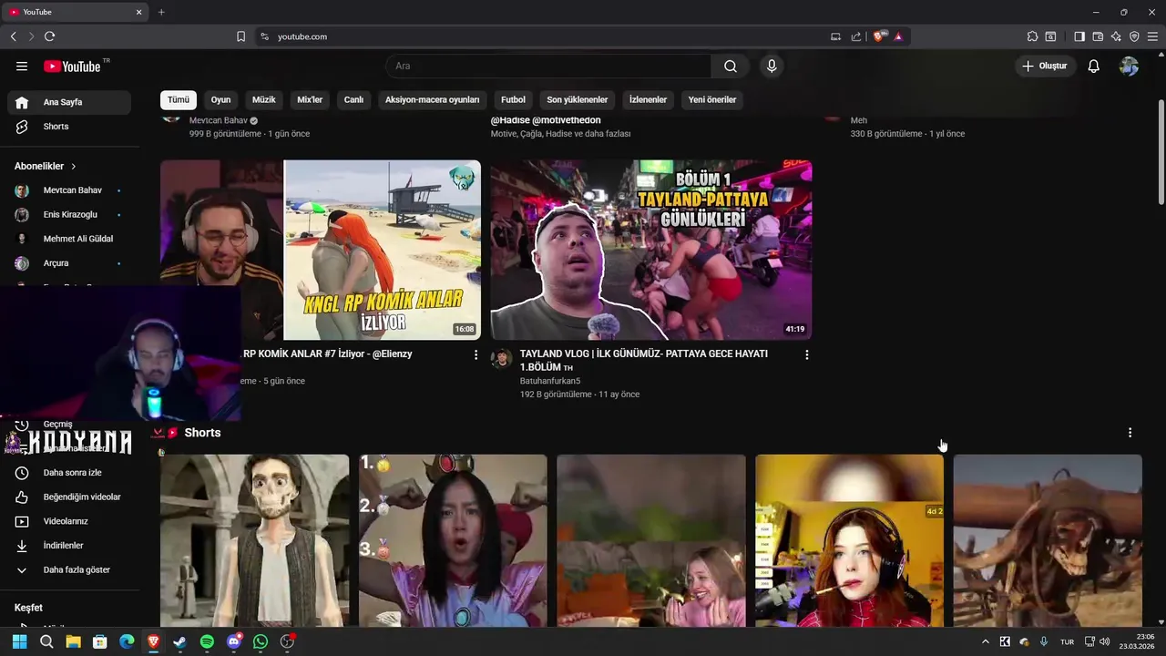The width and height of the screenshot is (1166, 656).
Task: Open Mehmet Ali Güldal subscription
Action: coord(69,239)
